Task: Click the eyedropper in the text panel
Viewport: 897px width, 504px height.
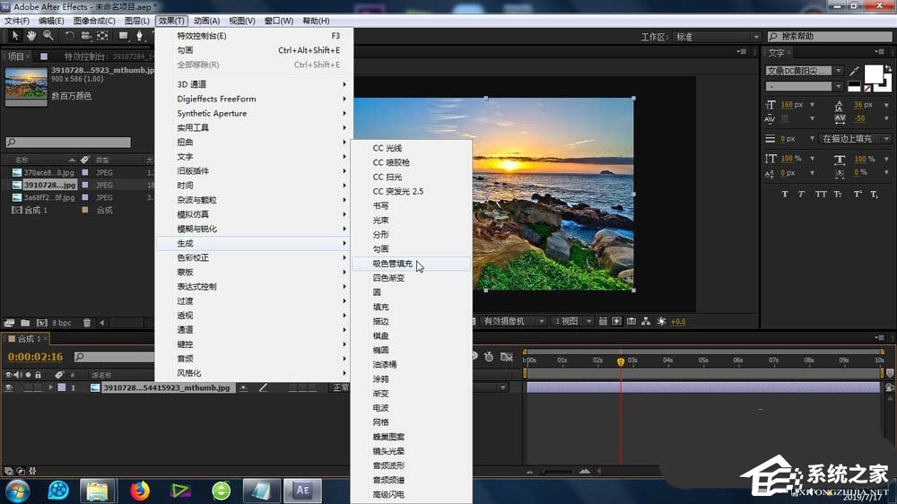Action: point(855,71)
